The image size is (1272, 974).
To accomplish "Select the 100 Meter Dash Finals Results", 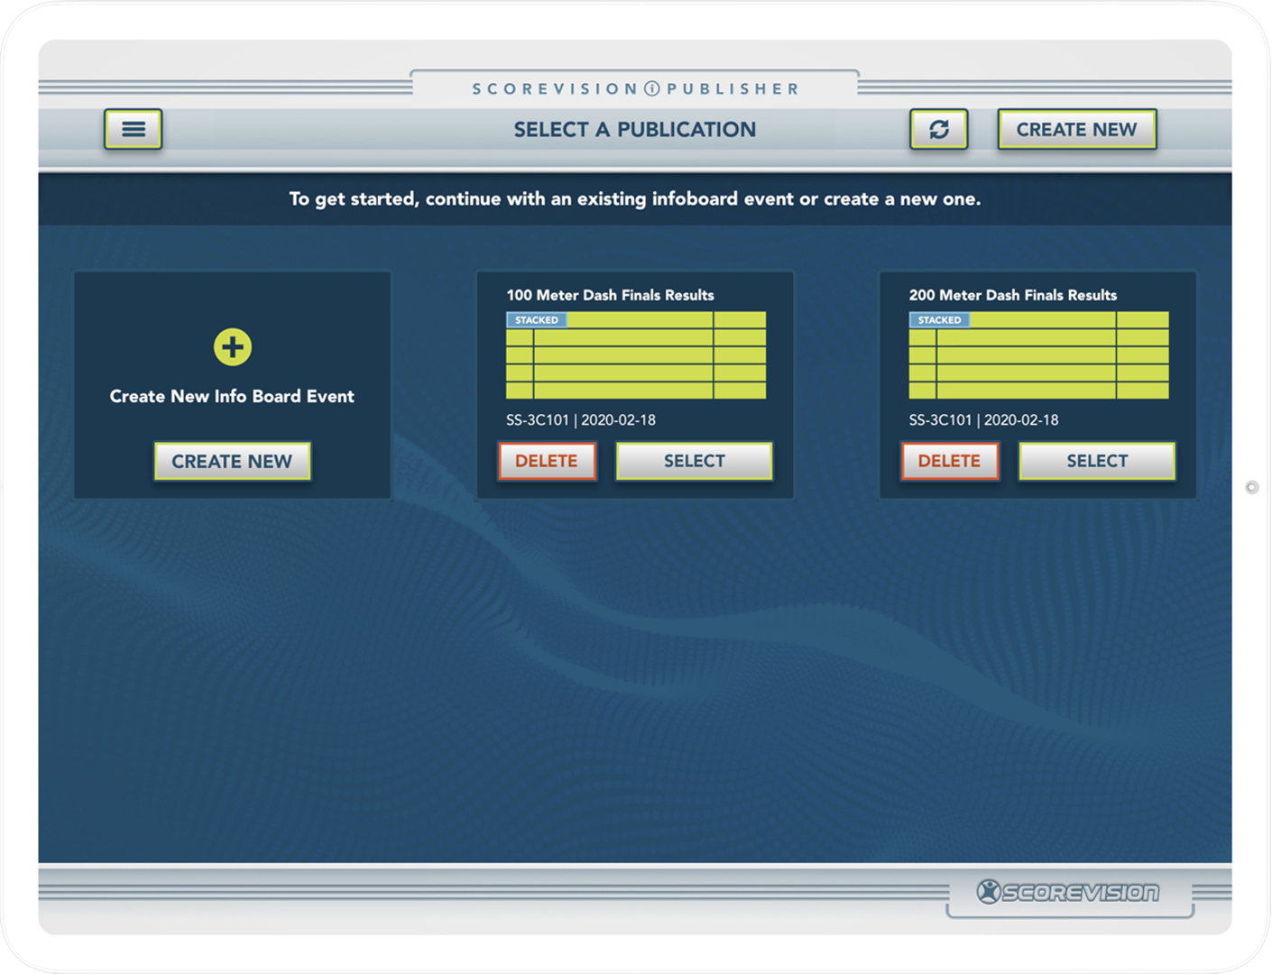I will 694,461.
